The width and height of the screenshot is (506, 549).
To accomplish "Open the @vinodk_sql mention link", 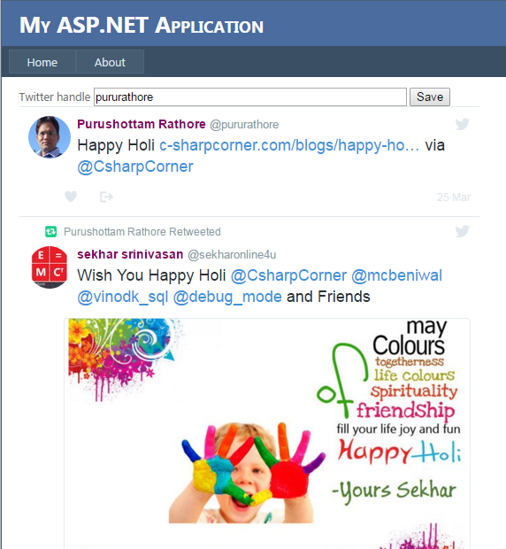I will (x=123, y=297).
